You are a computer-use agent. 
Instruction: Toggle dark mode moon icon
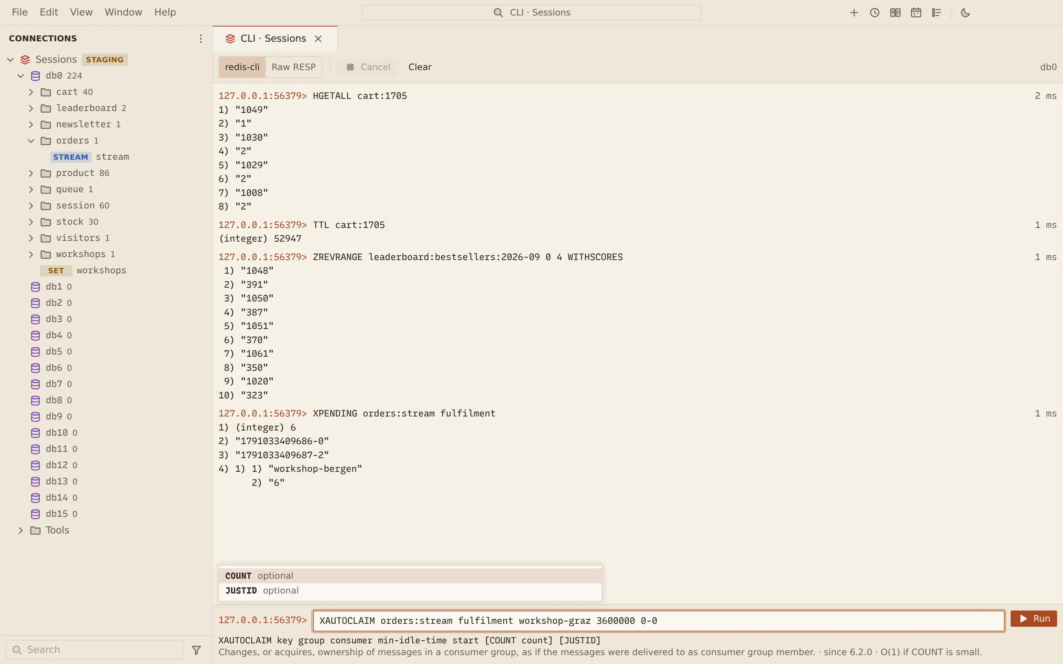point(965,13)
